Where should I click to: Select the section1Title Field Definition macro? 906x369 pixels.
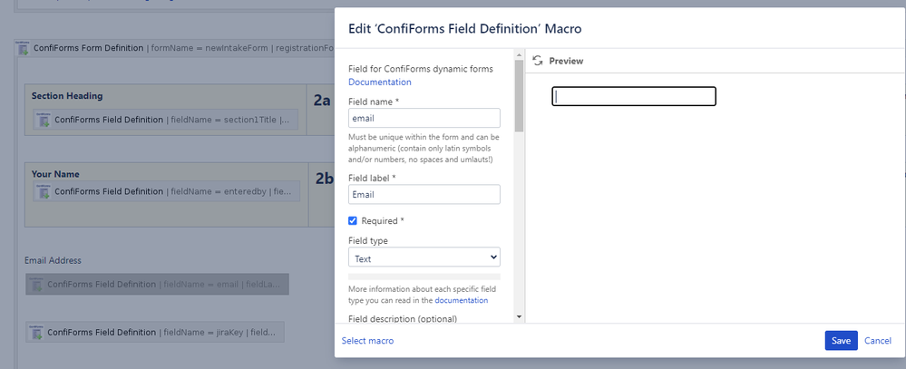pyautogui.click(x=166, y=120)
